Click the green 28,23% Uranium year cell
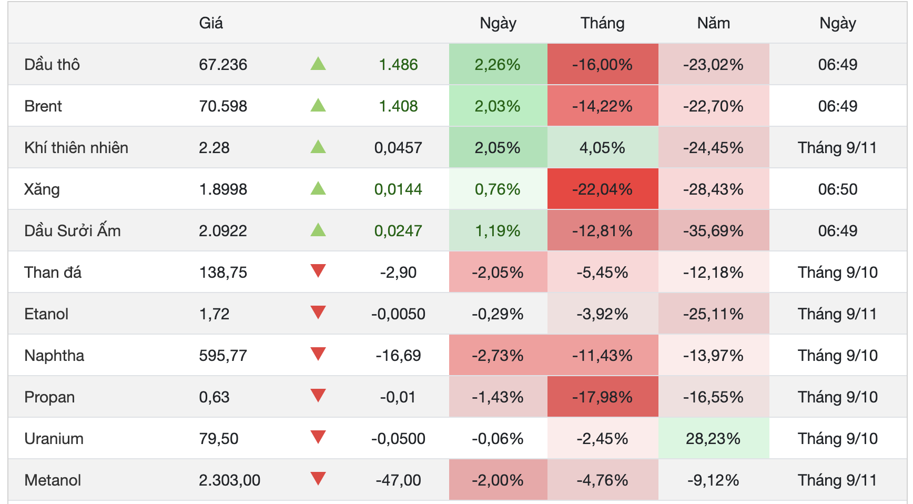This screenshot has width=913, height=504. click(714, 438)
